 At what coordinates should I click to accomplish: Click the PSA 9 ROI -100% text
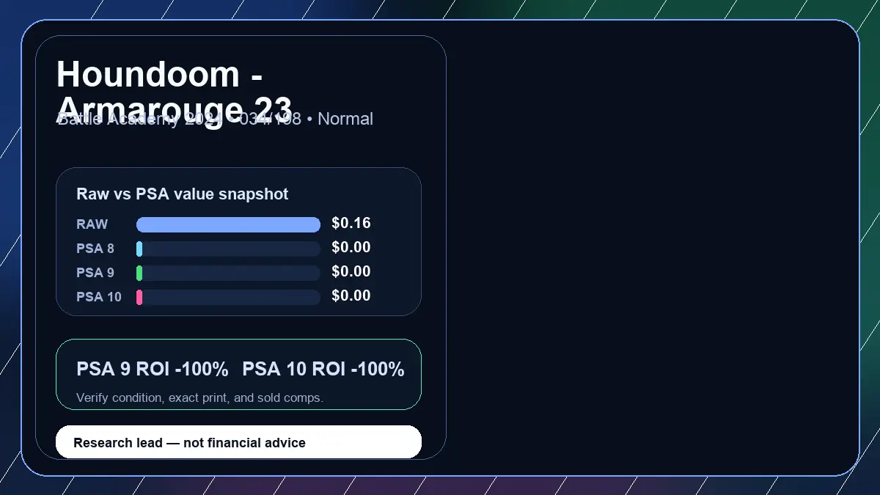[153, 369]
